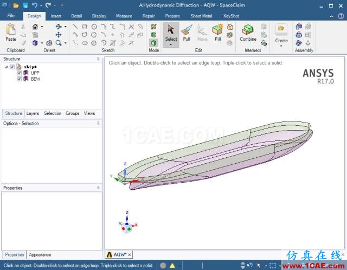Open the graphics style cube dropdown arrow
The image size is (347, 270).
[x=42, y=43]
